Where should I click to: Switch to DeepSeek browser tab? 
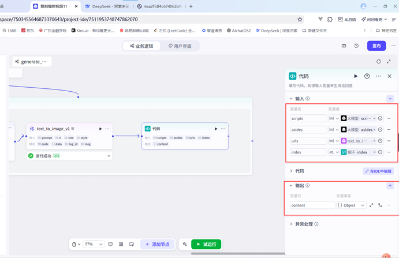click(107, 6)
